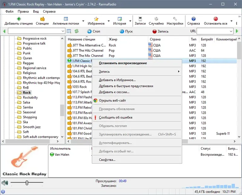This screenshot has height=195, width=242.
Task: Click the refresh icon beside the search box
Action: 77,31
